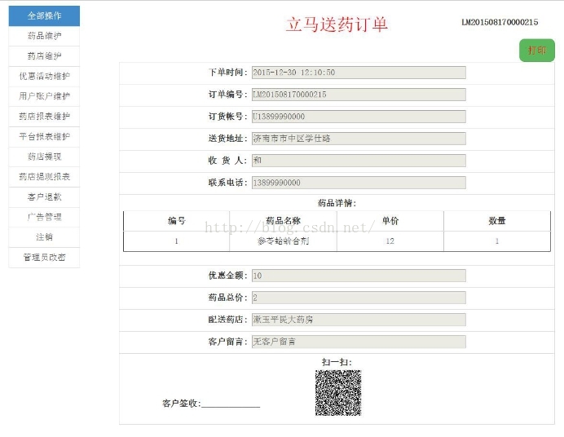Open 管理员改密 sidebar item
Viewport: 564px width, 437px height.
click(x=44, y=258)
